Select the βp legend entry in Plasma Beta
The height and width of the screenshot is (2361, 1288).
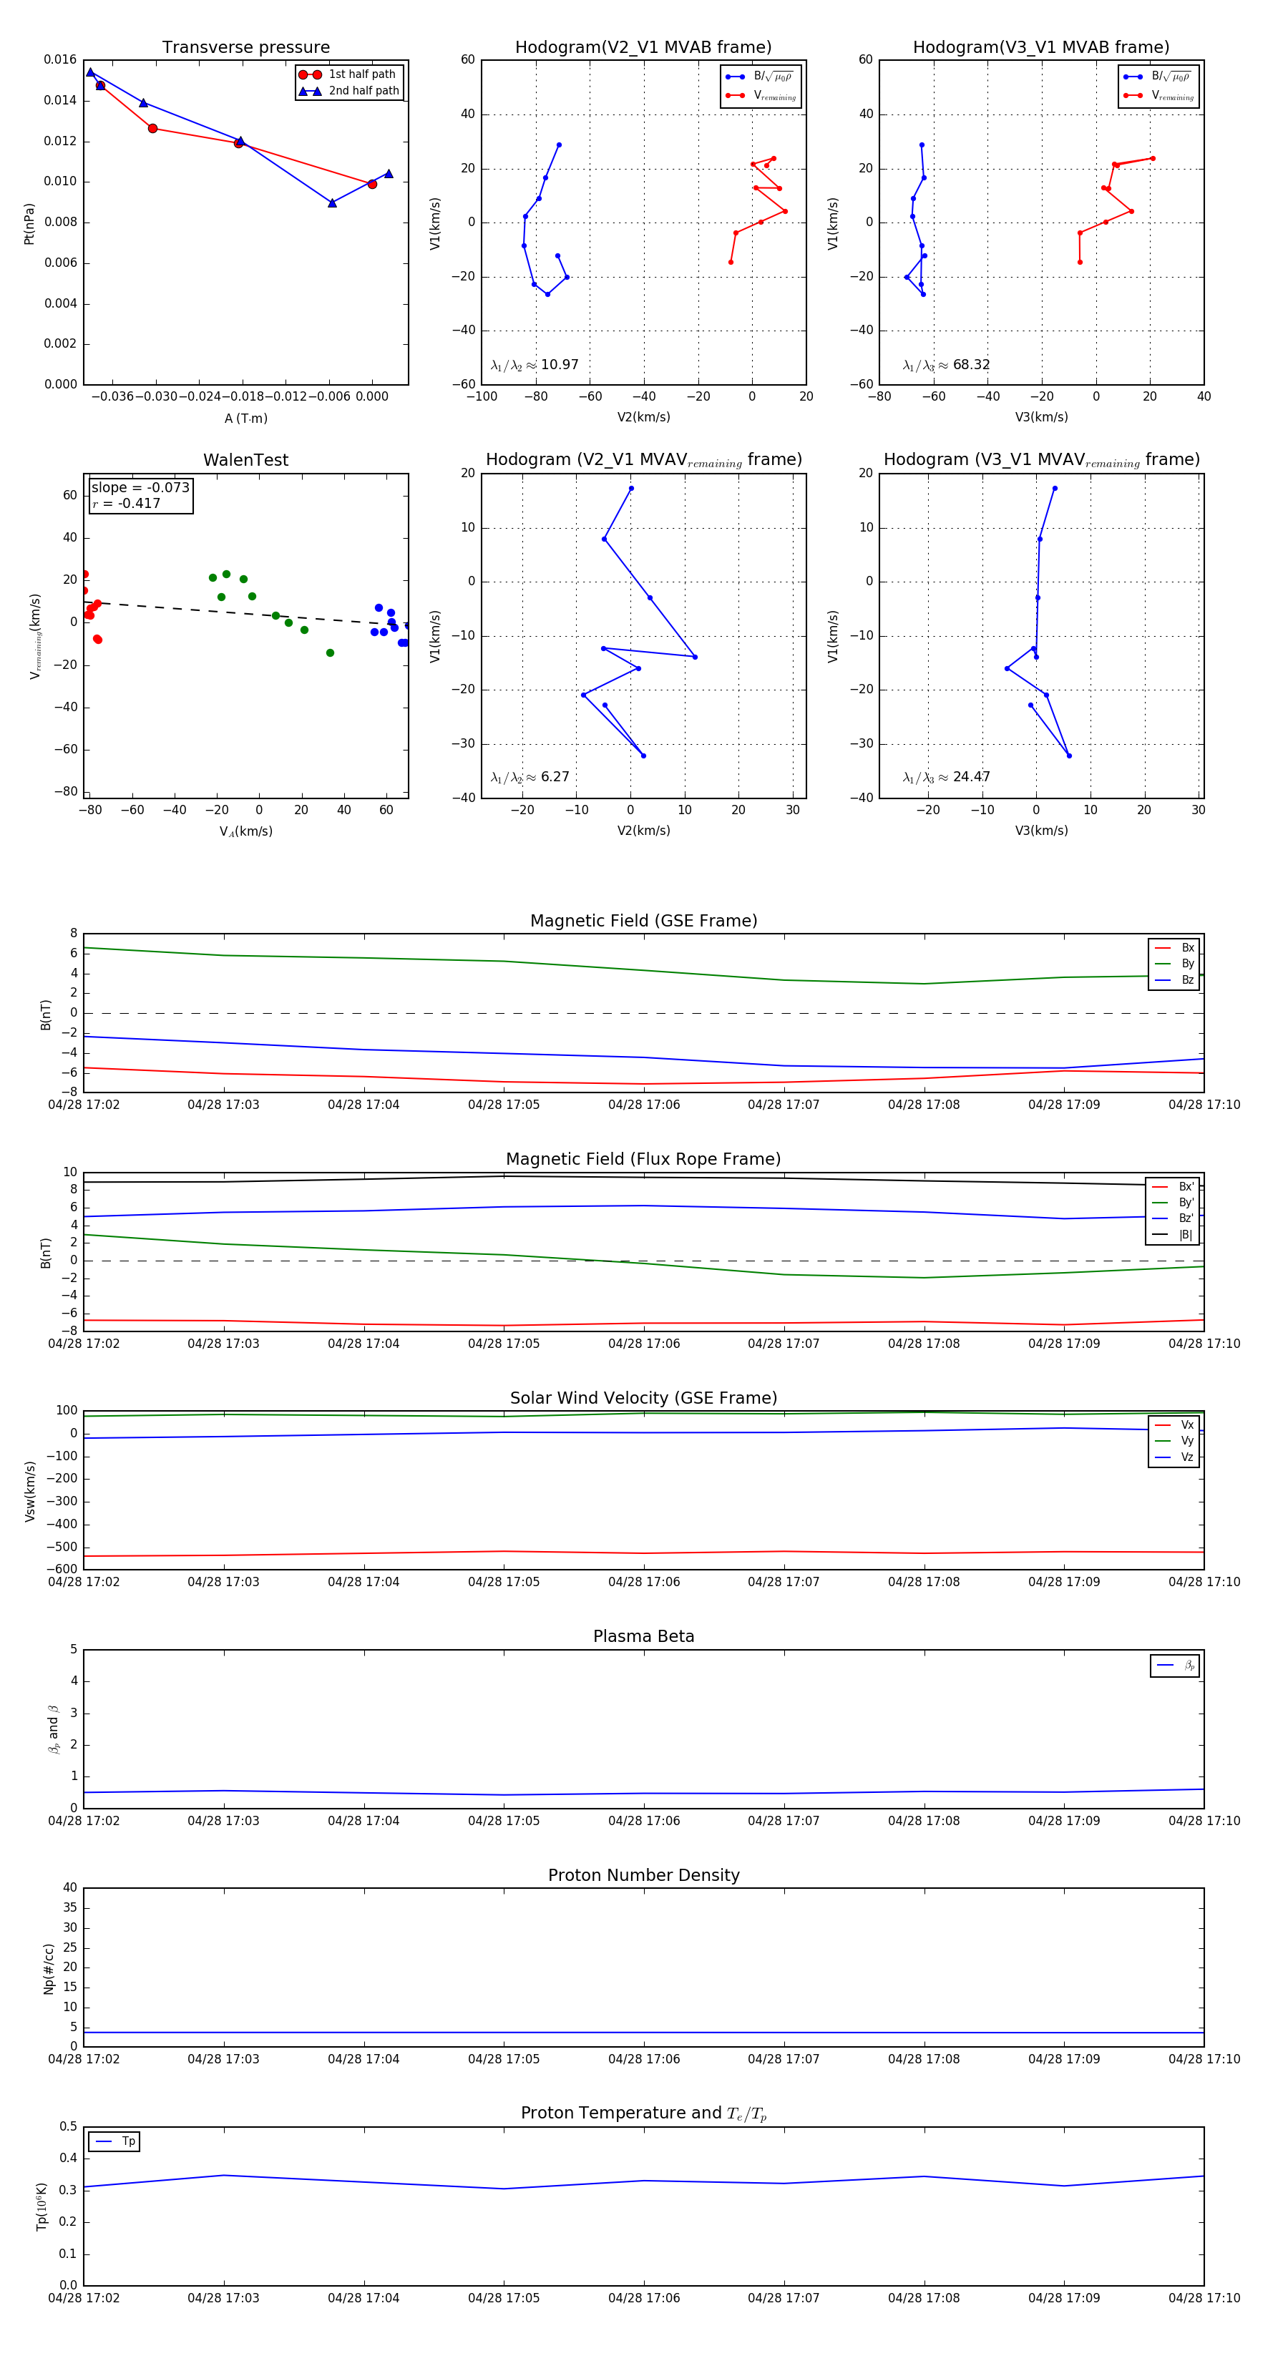click(1175, 1666)
